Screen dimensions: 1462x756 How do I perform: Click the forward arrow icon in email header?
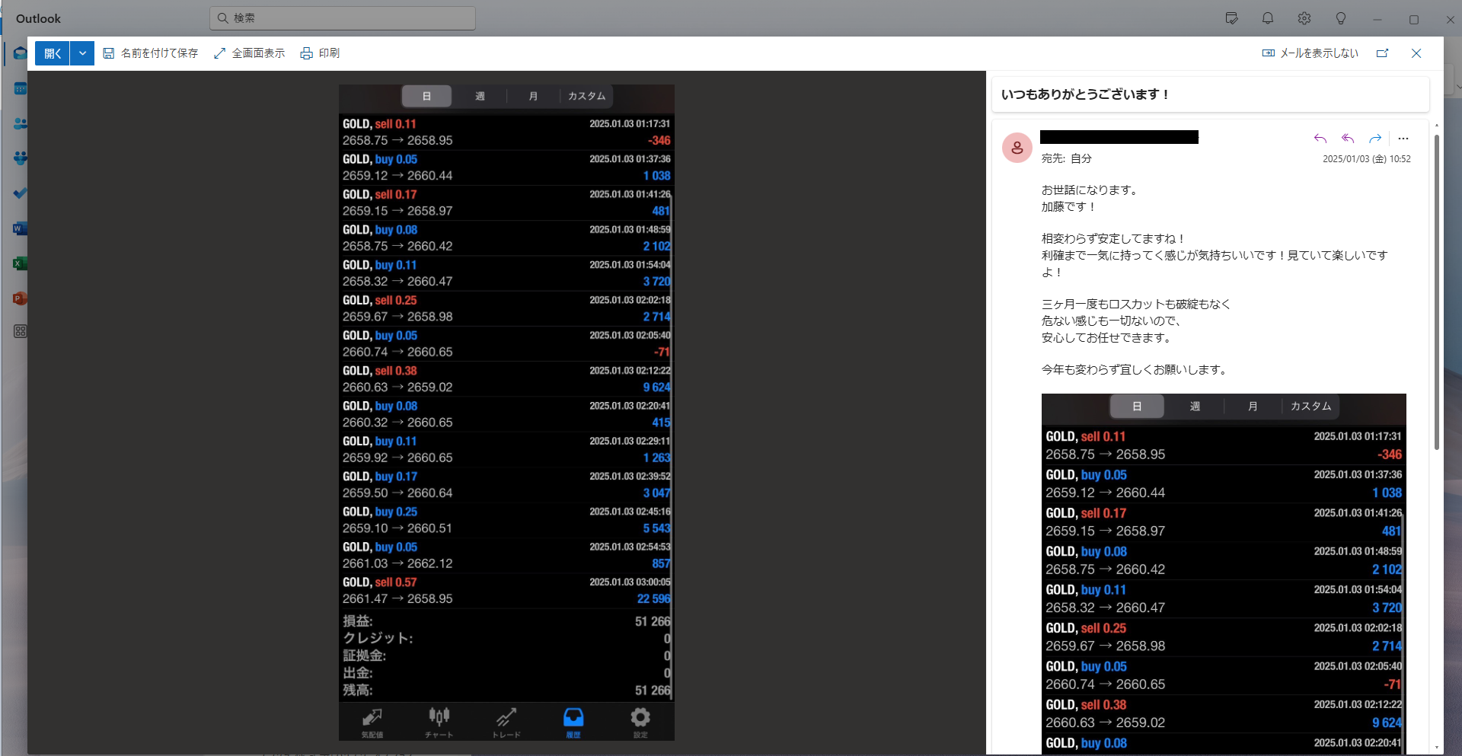click(x=1375, y=139)
